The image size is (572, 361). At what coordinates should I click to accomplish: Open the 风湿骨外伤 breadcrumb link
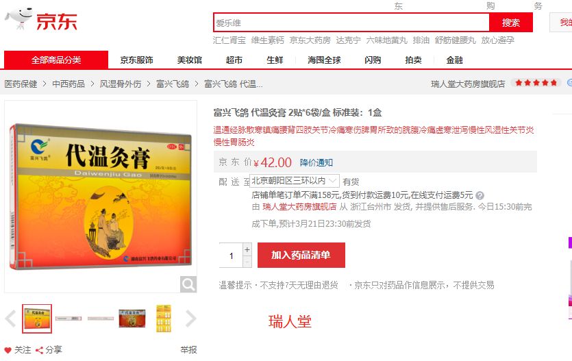(x=121, y=84)
